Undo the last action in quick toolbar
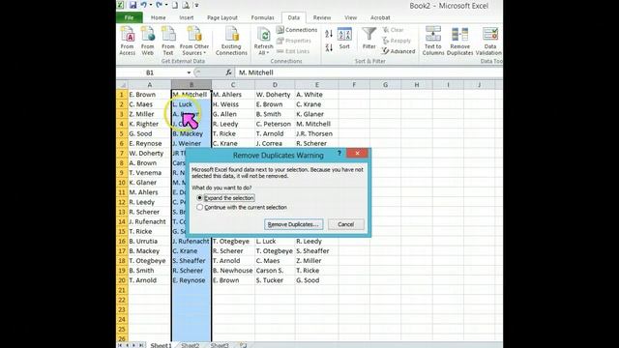This screenshot has height=348, width=619. point(144,5)
